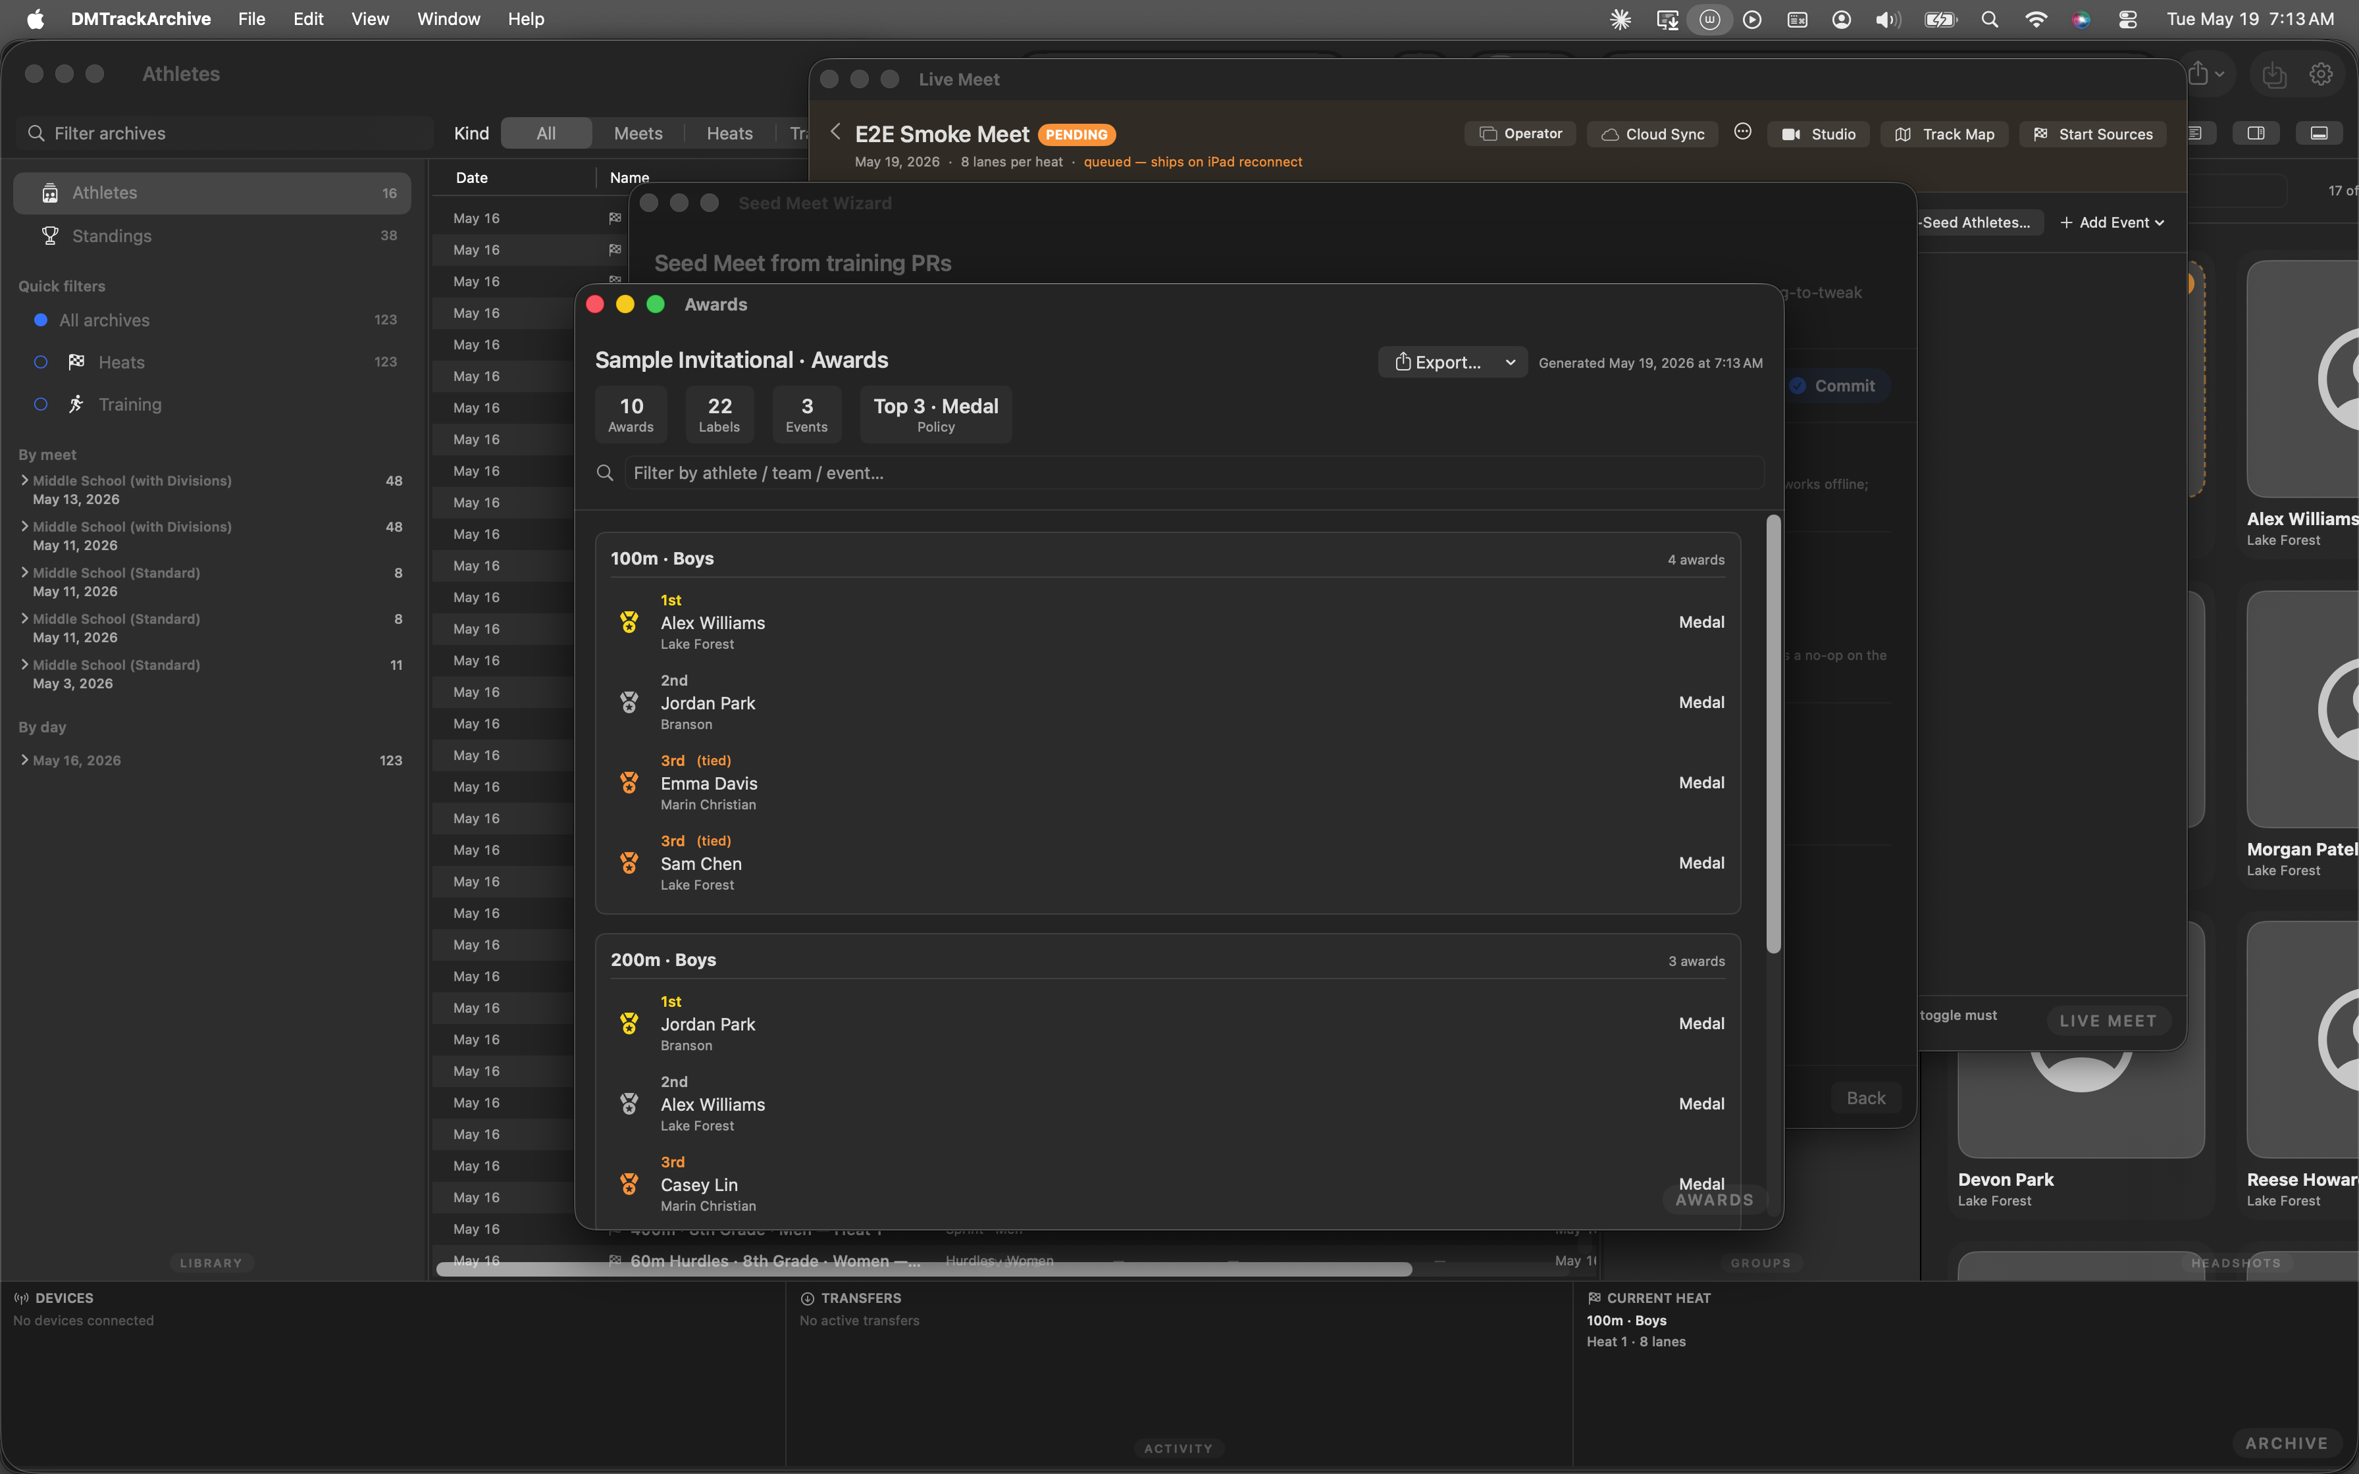
Task: Click the Cloud Sync cloud icon
Action: (1609, 134)
